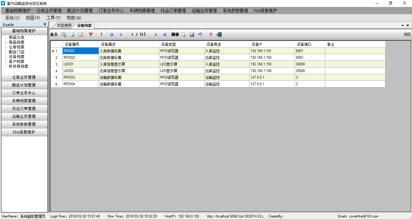Image resolution: width=412 pixels, height=219 pixels.
Task: Go to the previous record arrow
Action: 121,35
